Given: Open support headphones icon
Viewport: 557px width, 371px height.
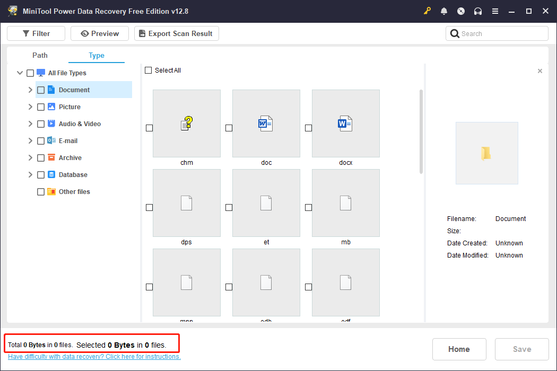Looking at the screenshot, I should (478, 11).
